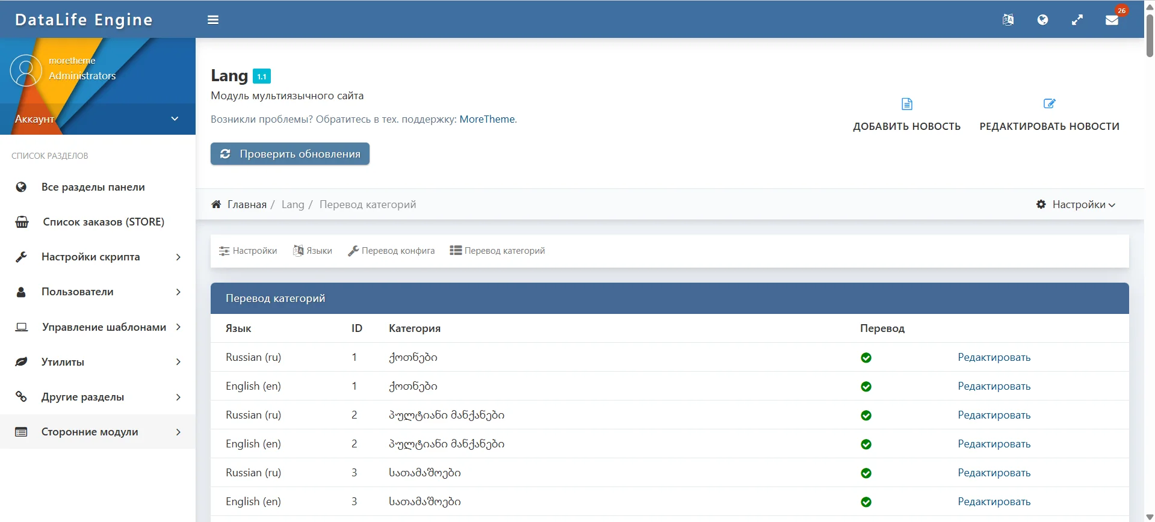1155x522 pixels.
Task: Click the user avatar icon in sidebar
Action: tap(26, 70)
